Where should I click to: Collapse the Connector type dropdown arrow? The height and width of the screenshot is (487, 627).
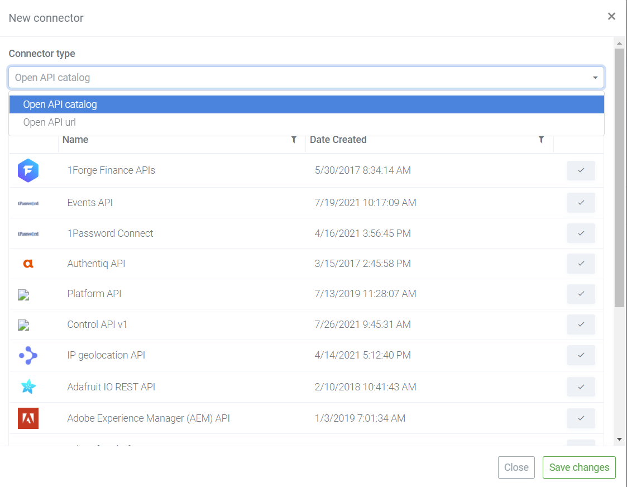[595, 78]
